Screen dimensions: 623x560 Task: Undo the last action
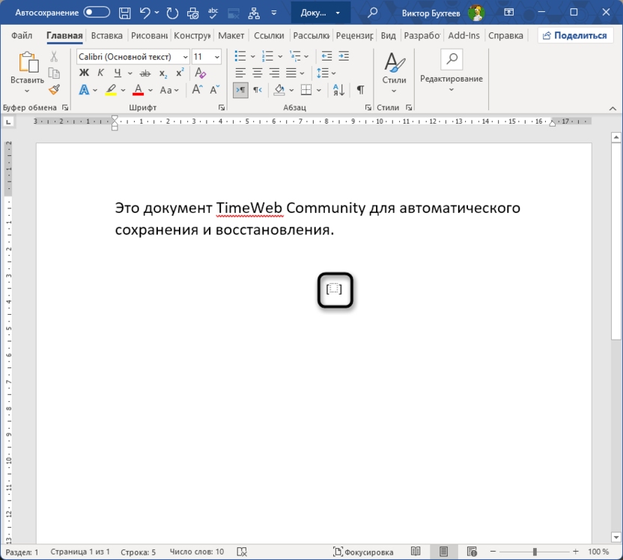(145, 13)
